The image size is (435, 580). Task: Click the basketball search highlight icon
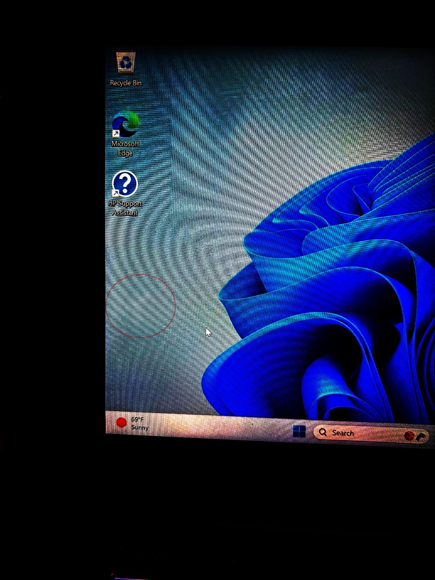point(409,436)
